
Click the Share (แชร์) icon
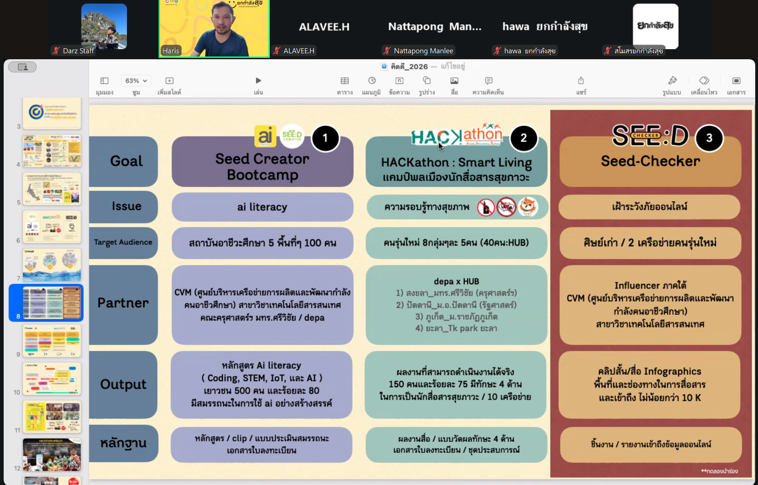pos(581,81)
